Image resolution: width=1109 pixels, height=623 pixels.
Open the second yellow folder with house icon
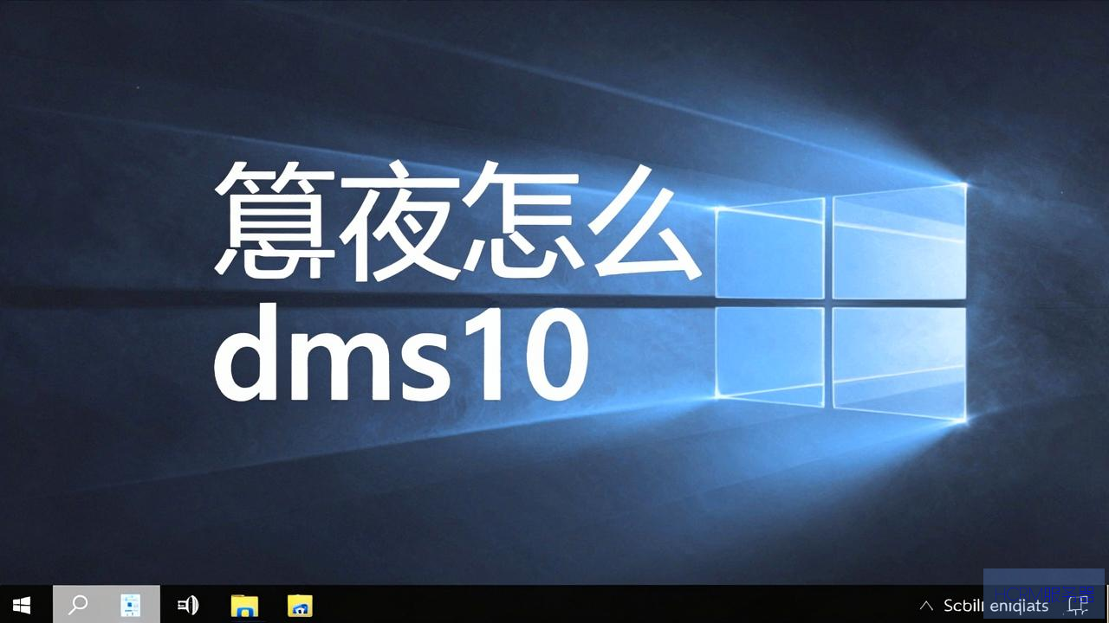[x=300, y=606]
